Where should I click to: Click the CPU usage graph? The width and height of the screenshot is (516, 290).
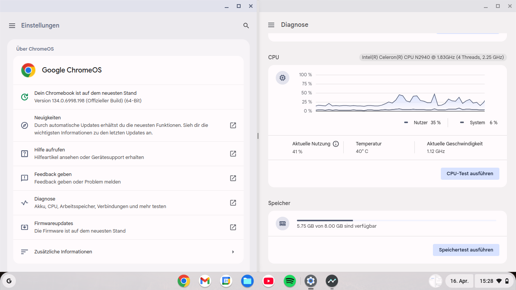400,93
